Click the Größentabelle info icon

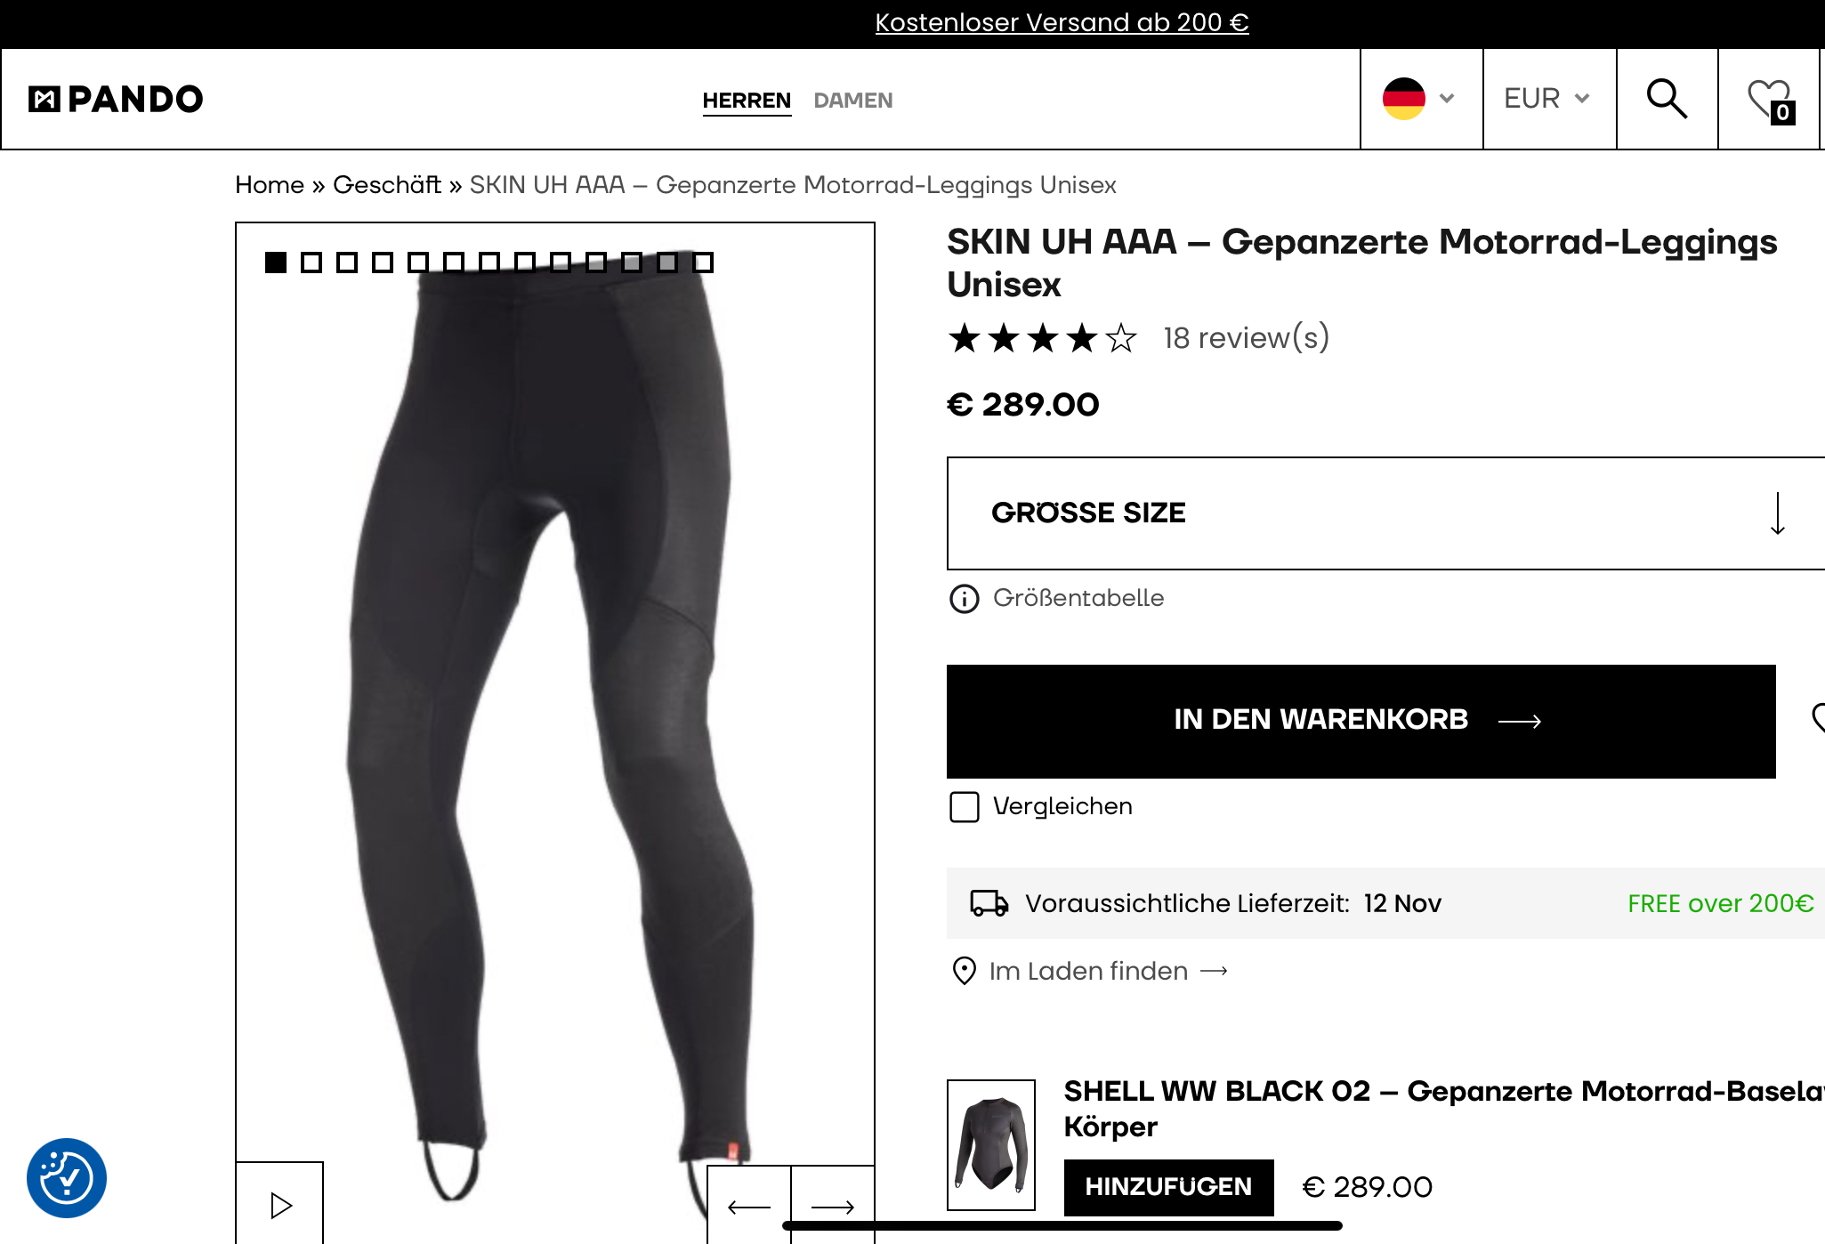click(x=964, y=599)
